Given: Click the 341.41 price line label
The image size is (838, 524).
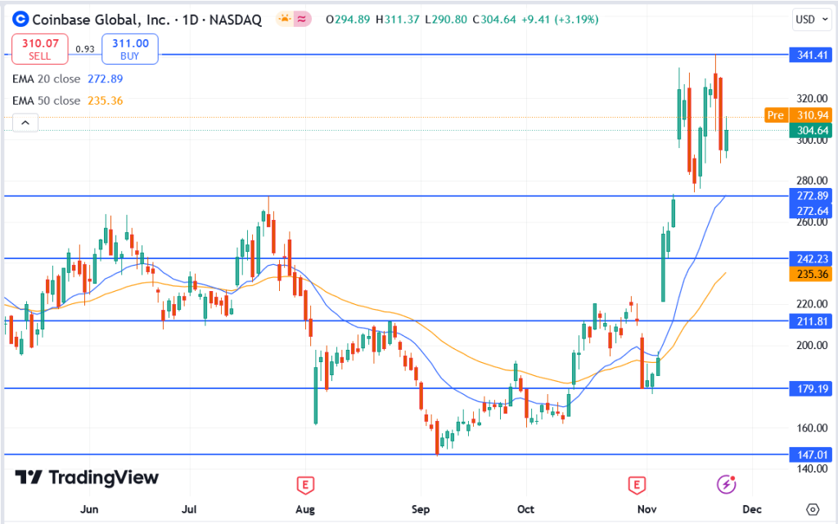Looking at the screenshot, I should 809,56.
